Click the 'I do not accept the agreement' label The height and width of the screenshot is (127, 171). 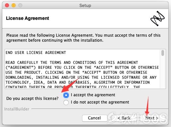click(100, 102)
